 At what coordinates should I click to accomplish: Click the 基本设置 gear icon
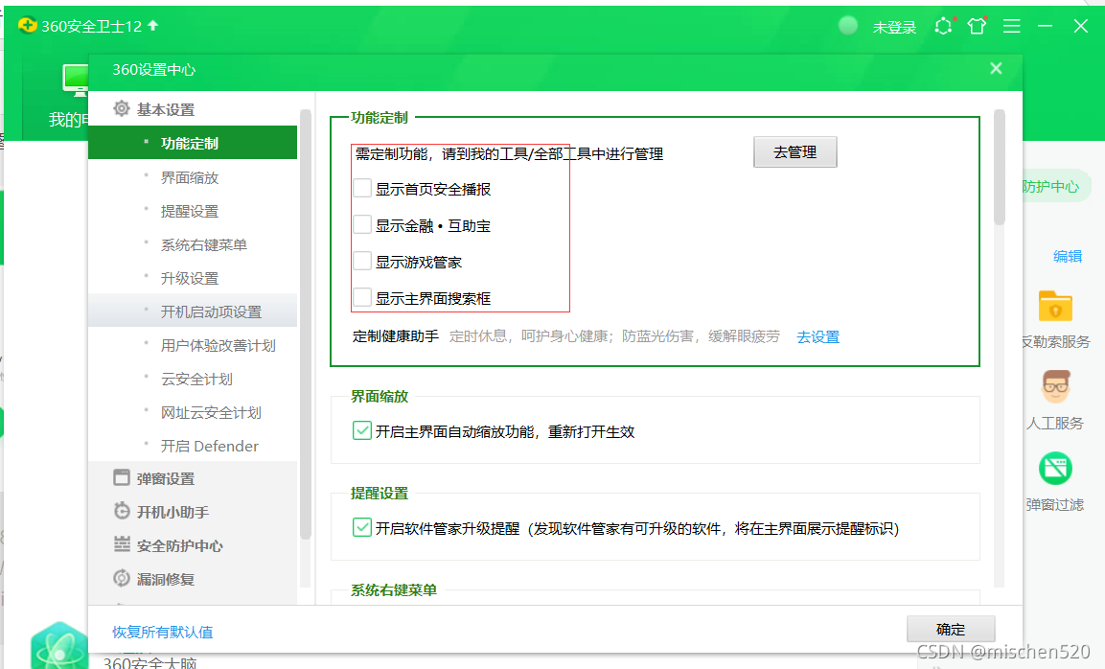[121, 108]
